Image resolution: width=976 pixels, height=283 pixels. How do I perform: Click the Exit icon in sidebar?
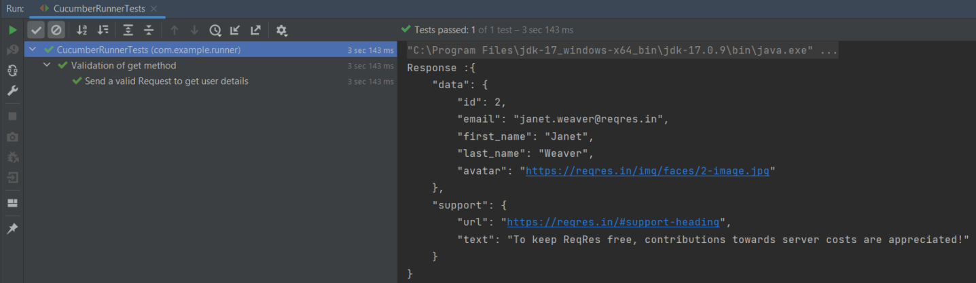[12, 177]
